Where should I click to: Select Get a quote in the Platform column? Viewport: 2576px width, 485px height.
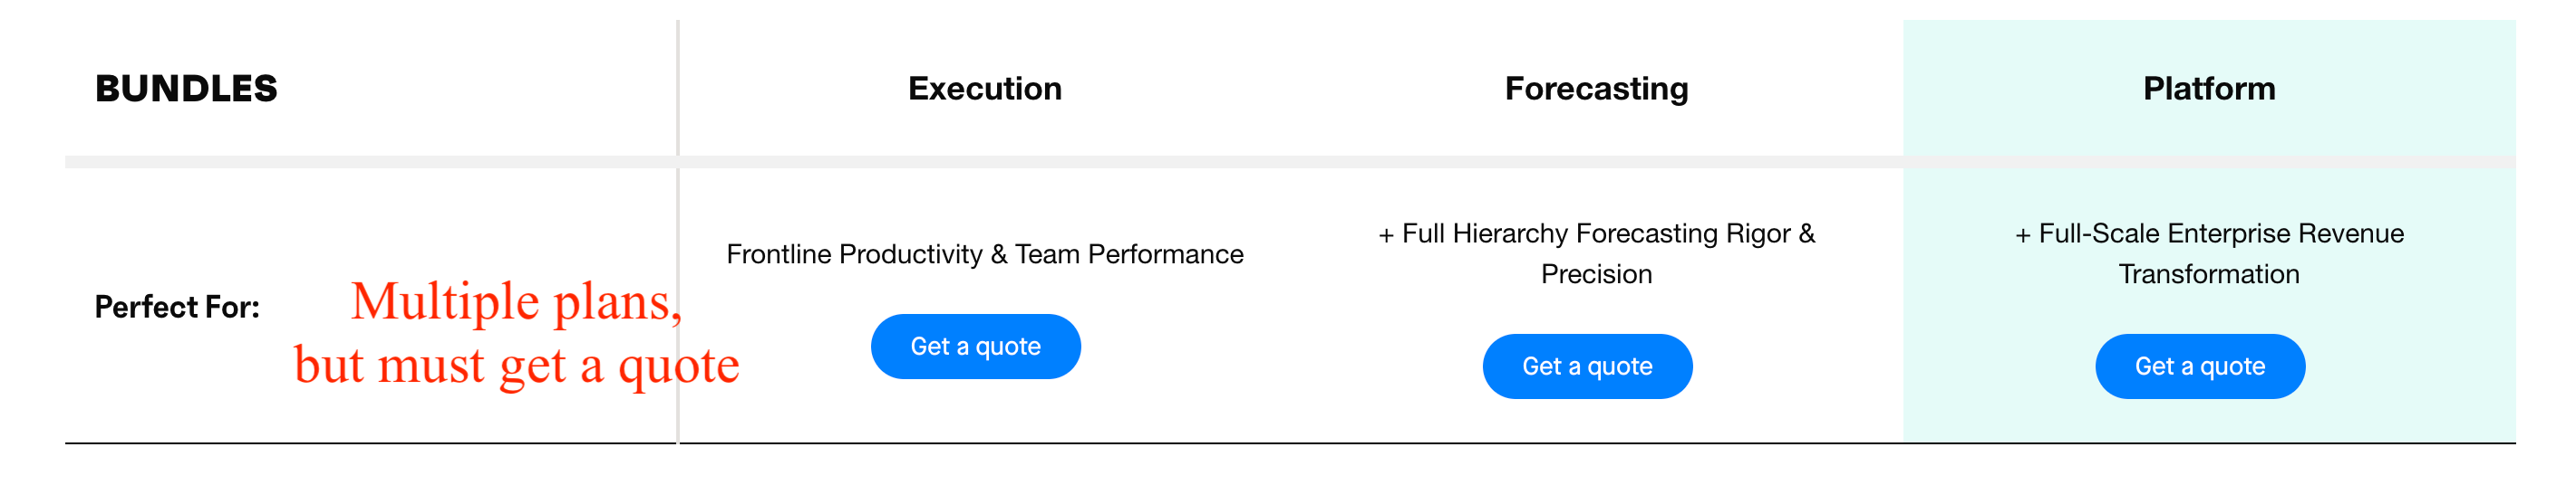coord(2200,366)
